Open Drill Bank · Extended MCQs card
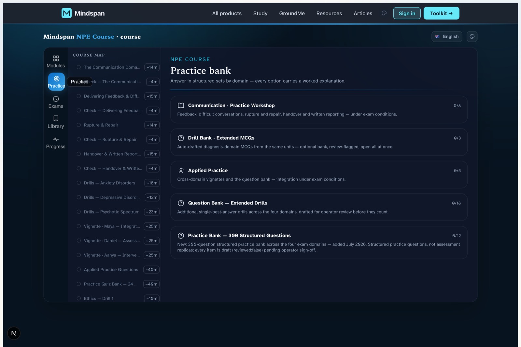 point(319,142)
